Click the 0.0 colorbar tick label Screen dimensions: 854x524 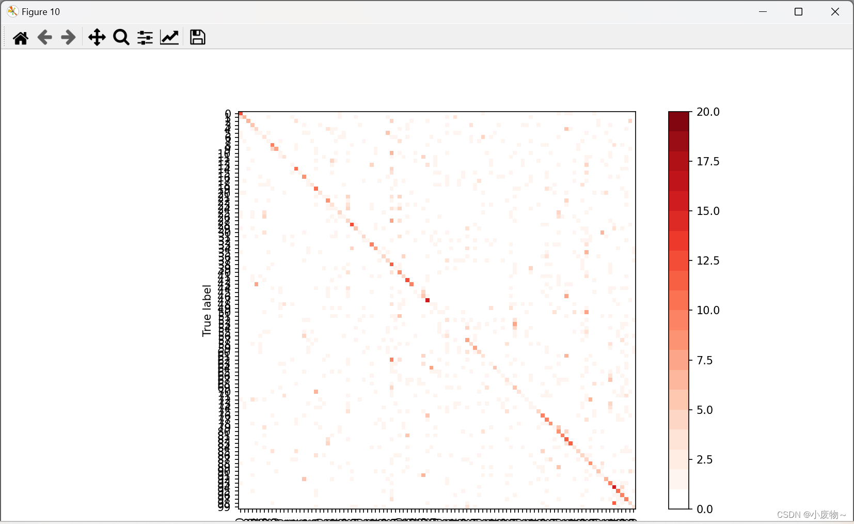[x=705, y=509]
